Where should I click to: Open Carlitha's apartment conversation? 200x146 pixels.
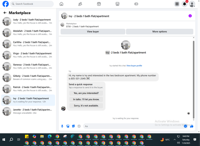pyautogui.click(x=28, y=44)
